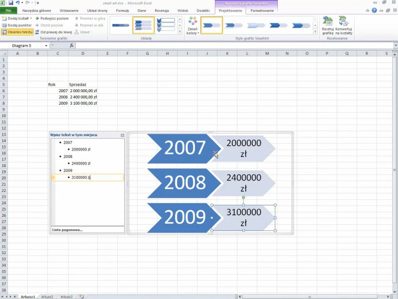Switch to the Arkusz2 sheet tab
The image size is (398, 299).
[x=47, y=297]
